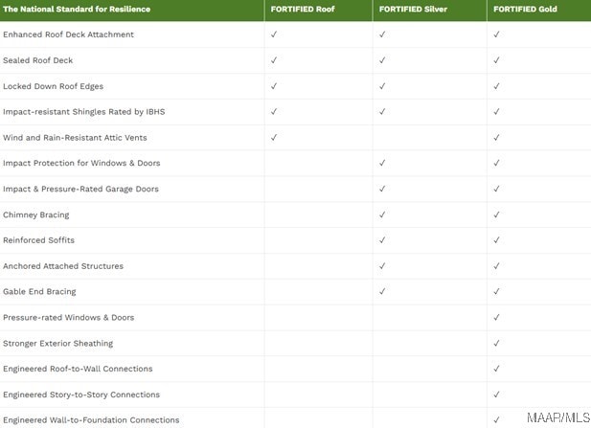Image resolution: width=591 pixels, height=428 pixels.
Task: Click the Engineered Roof-to-Wall Connections label
Action: pos(78,369)
